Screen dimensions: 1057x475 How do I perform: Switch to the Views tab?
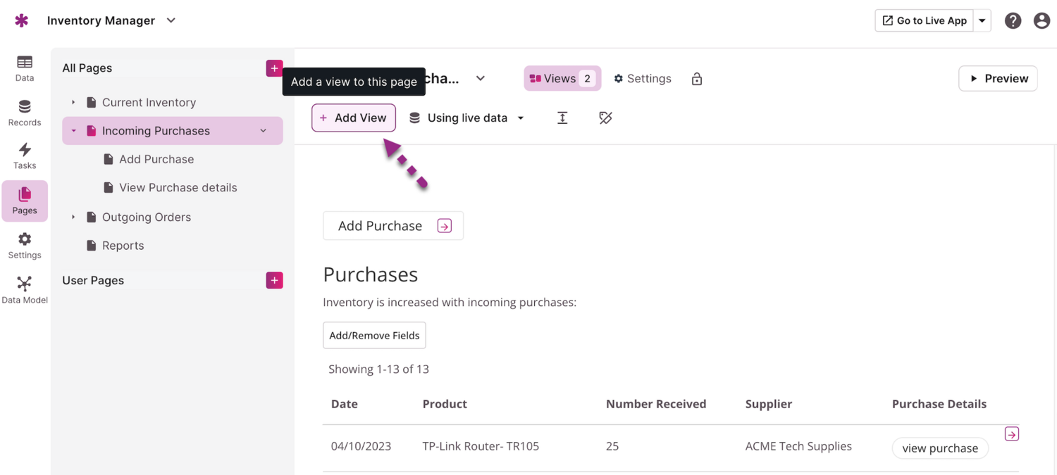click(562, 79)
